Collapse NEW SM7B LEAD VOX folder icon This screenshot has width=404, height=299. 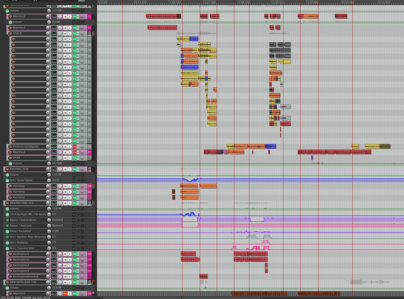point(90,282)
